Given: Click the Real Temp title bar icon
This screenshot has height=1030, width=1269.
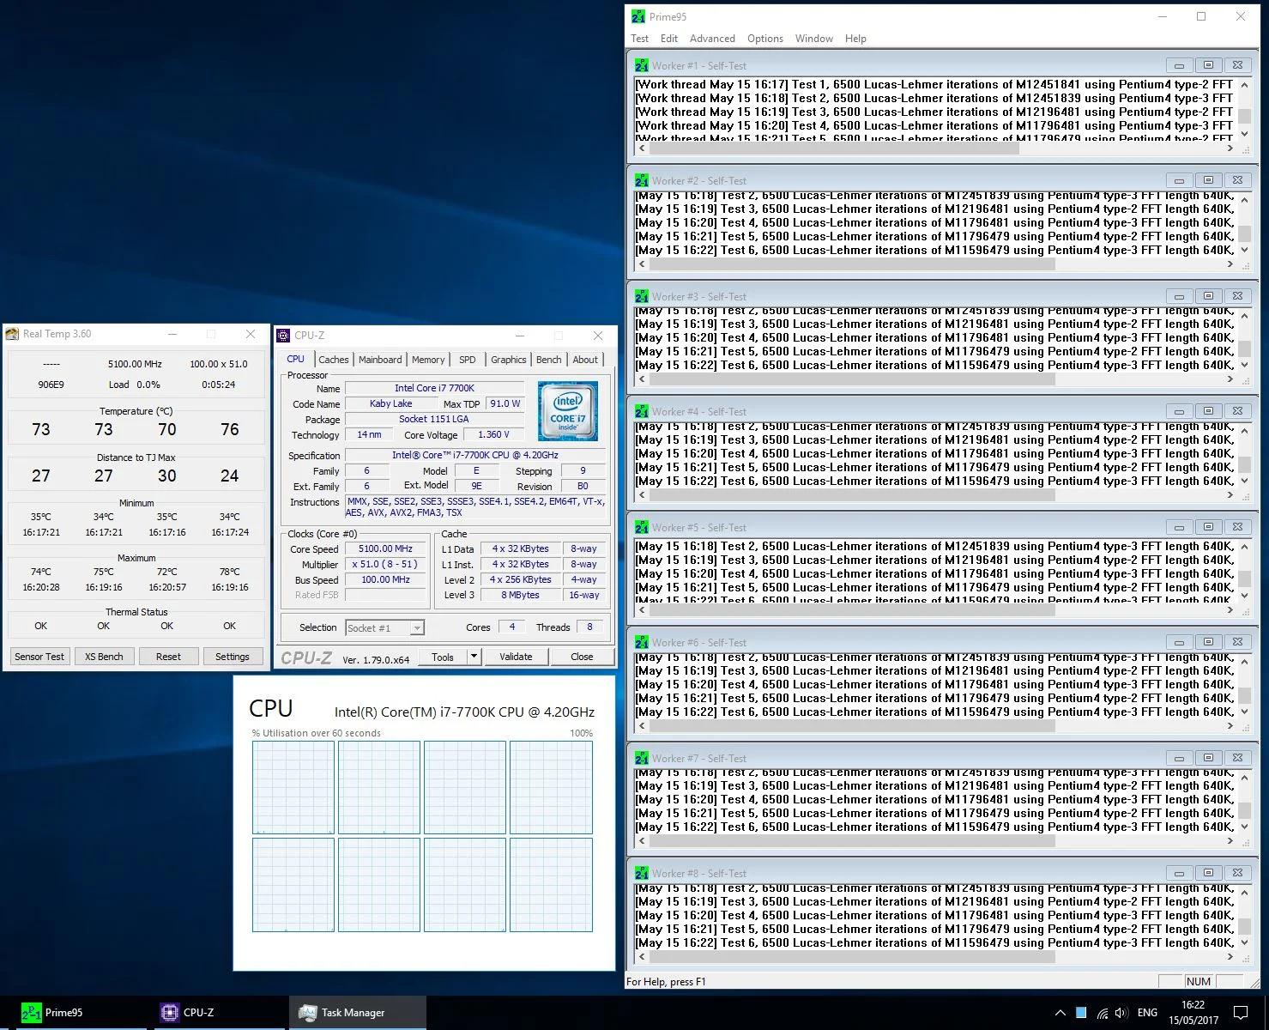Looking at the screenshot, I should coord(13,334).
